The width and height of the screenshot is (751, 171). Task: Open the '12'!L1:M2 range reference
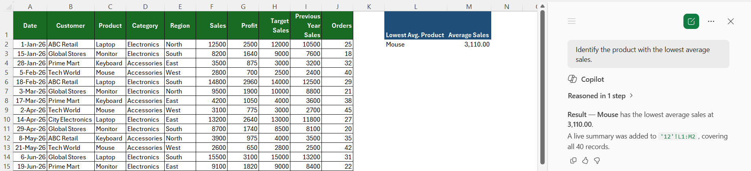(x=678, y=137)
